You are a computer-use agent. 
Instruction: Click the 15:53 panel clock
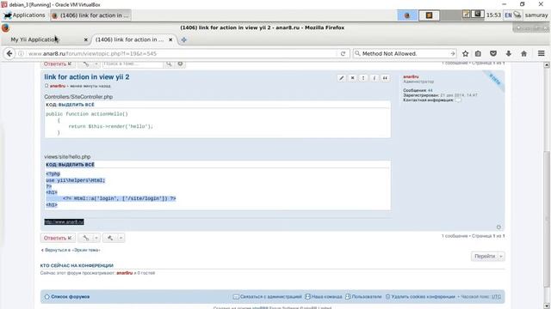click(493, 15)
